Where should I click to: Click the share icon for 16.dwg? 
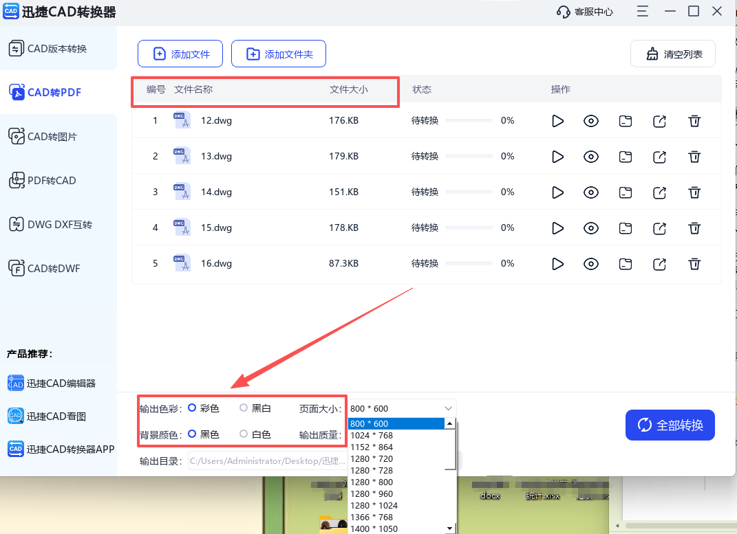coord(659,264)
